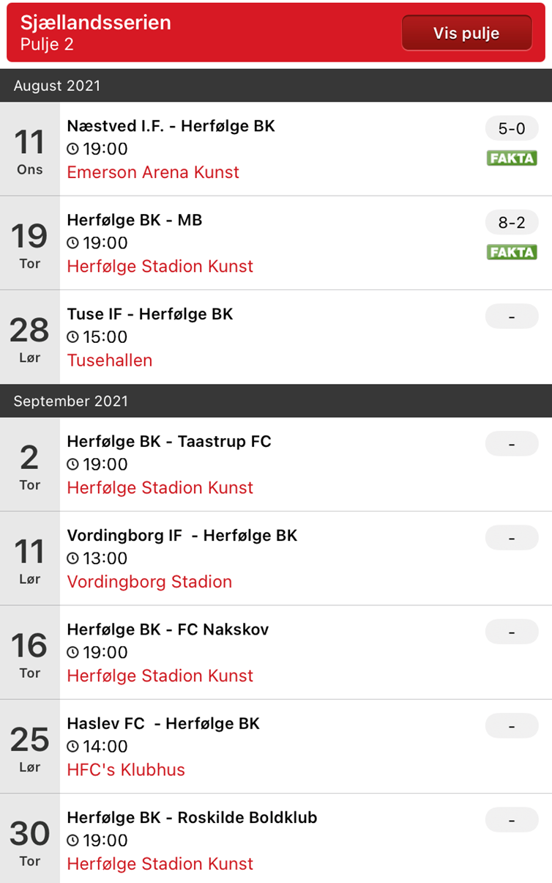
Task: Click clock icon of 15:00 Tuse match
Action: click(x=72, y=337)
